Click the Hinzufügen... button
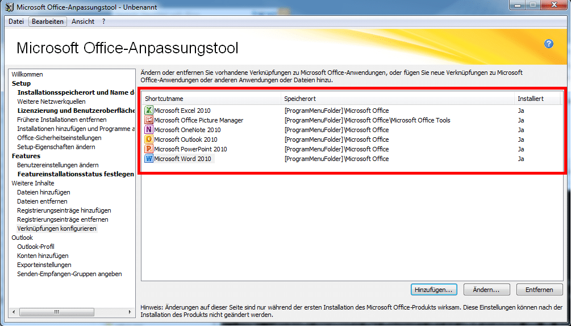The height and width of the screenshot is (326, 571). point(434,290)
